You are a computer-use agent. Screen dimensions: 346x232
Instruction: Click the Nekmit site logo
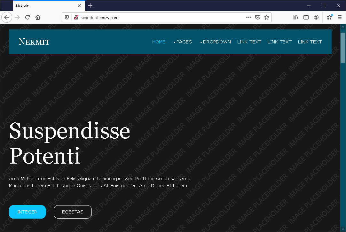point(34,42)
